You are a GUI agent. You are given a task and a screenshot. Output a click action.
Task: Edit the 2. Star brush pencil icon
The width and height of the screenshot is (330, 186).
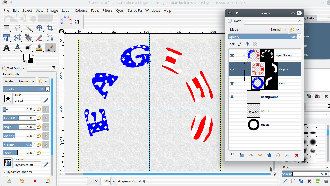tap(46, 100)
